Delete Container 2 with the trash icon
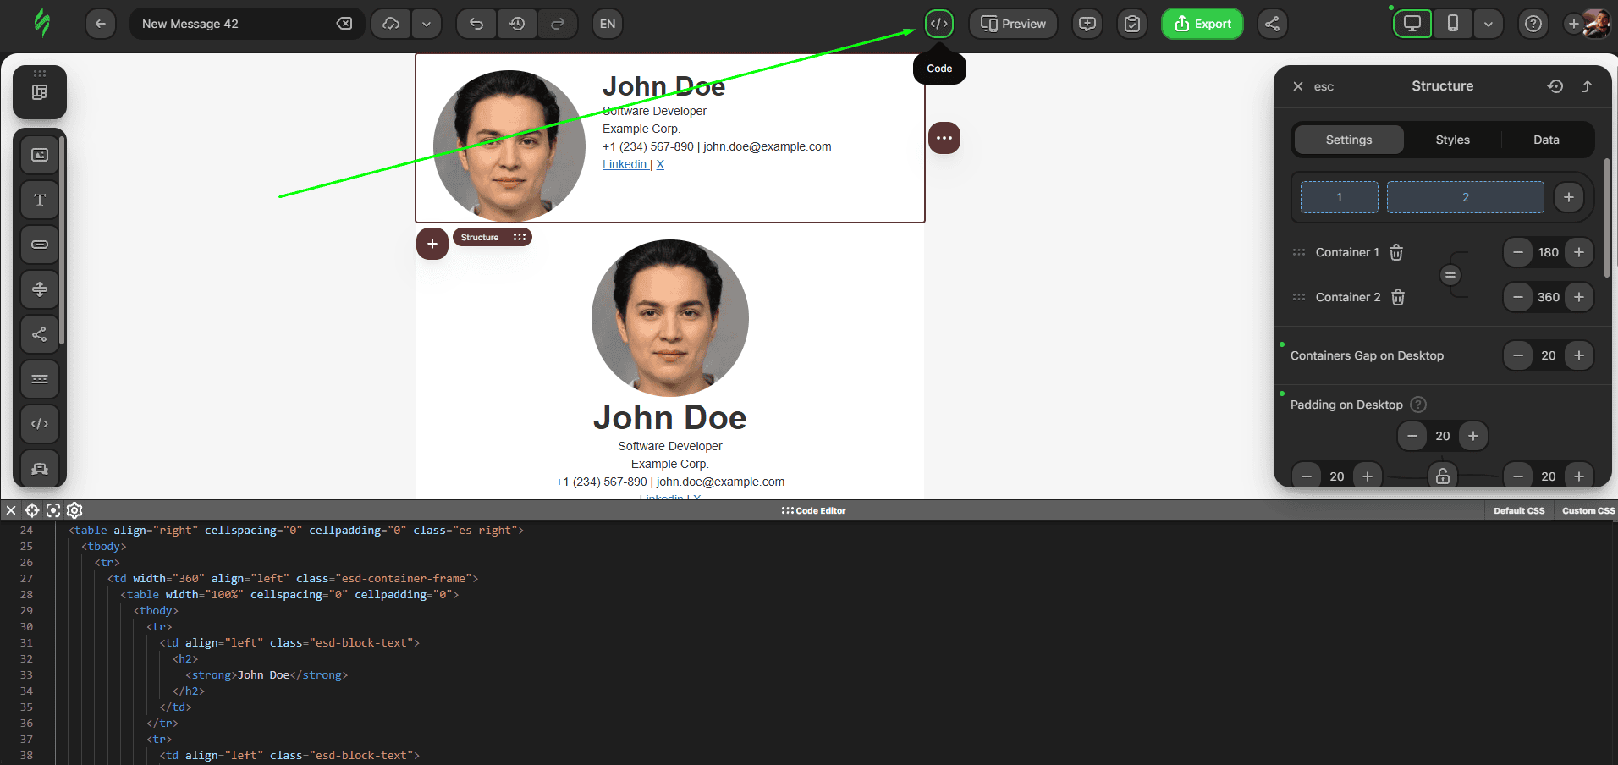 point(1398,297)
